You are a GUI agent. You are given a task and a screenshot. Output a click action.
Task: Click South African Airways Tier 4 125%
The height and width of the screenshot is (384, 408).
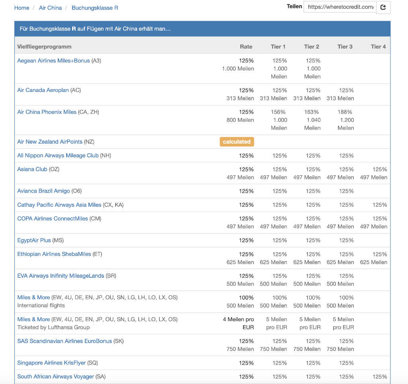pyautogui.click(x=380, y=377)
